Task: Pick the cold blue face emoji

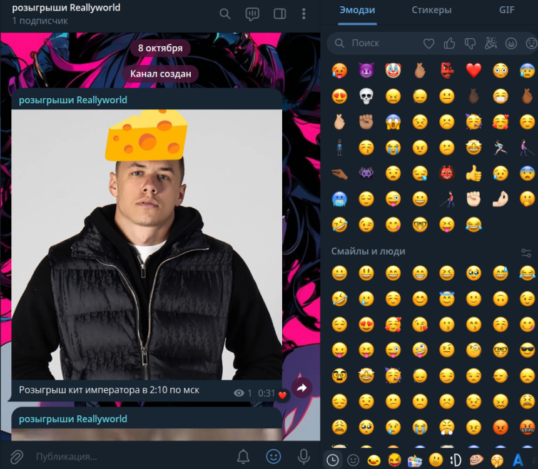Action: click(x=339, y=199)
